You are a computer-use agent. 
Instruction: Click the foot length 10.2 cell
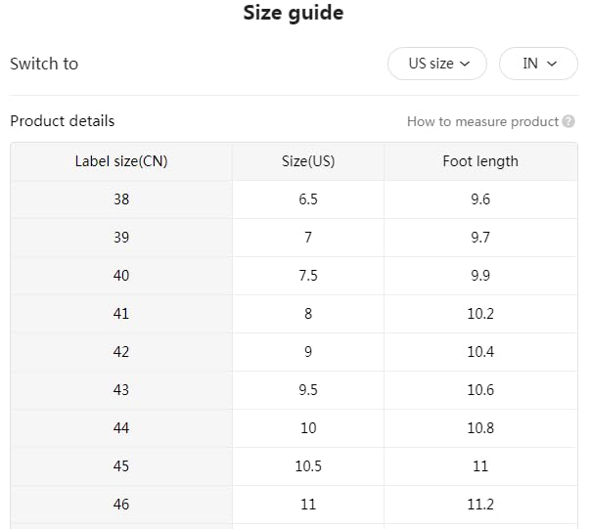(480, 314)
